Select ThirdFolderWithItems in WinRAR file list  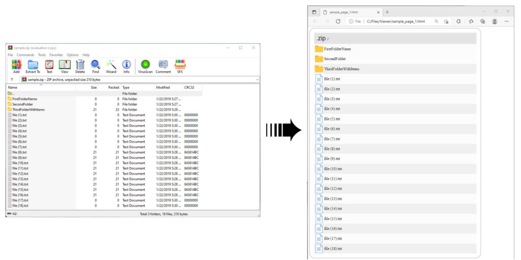pyautogui.click(x=28, y=110)
